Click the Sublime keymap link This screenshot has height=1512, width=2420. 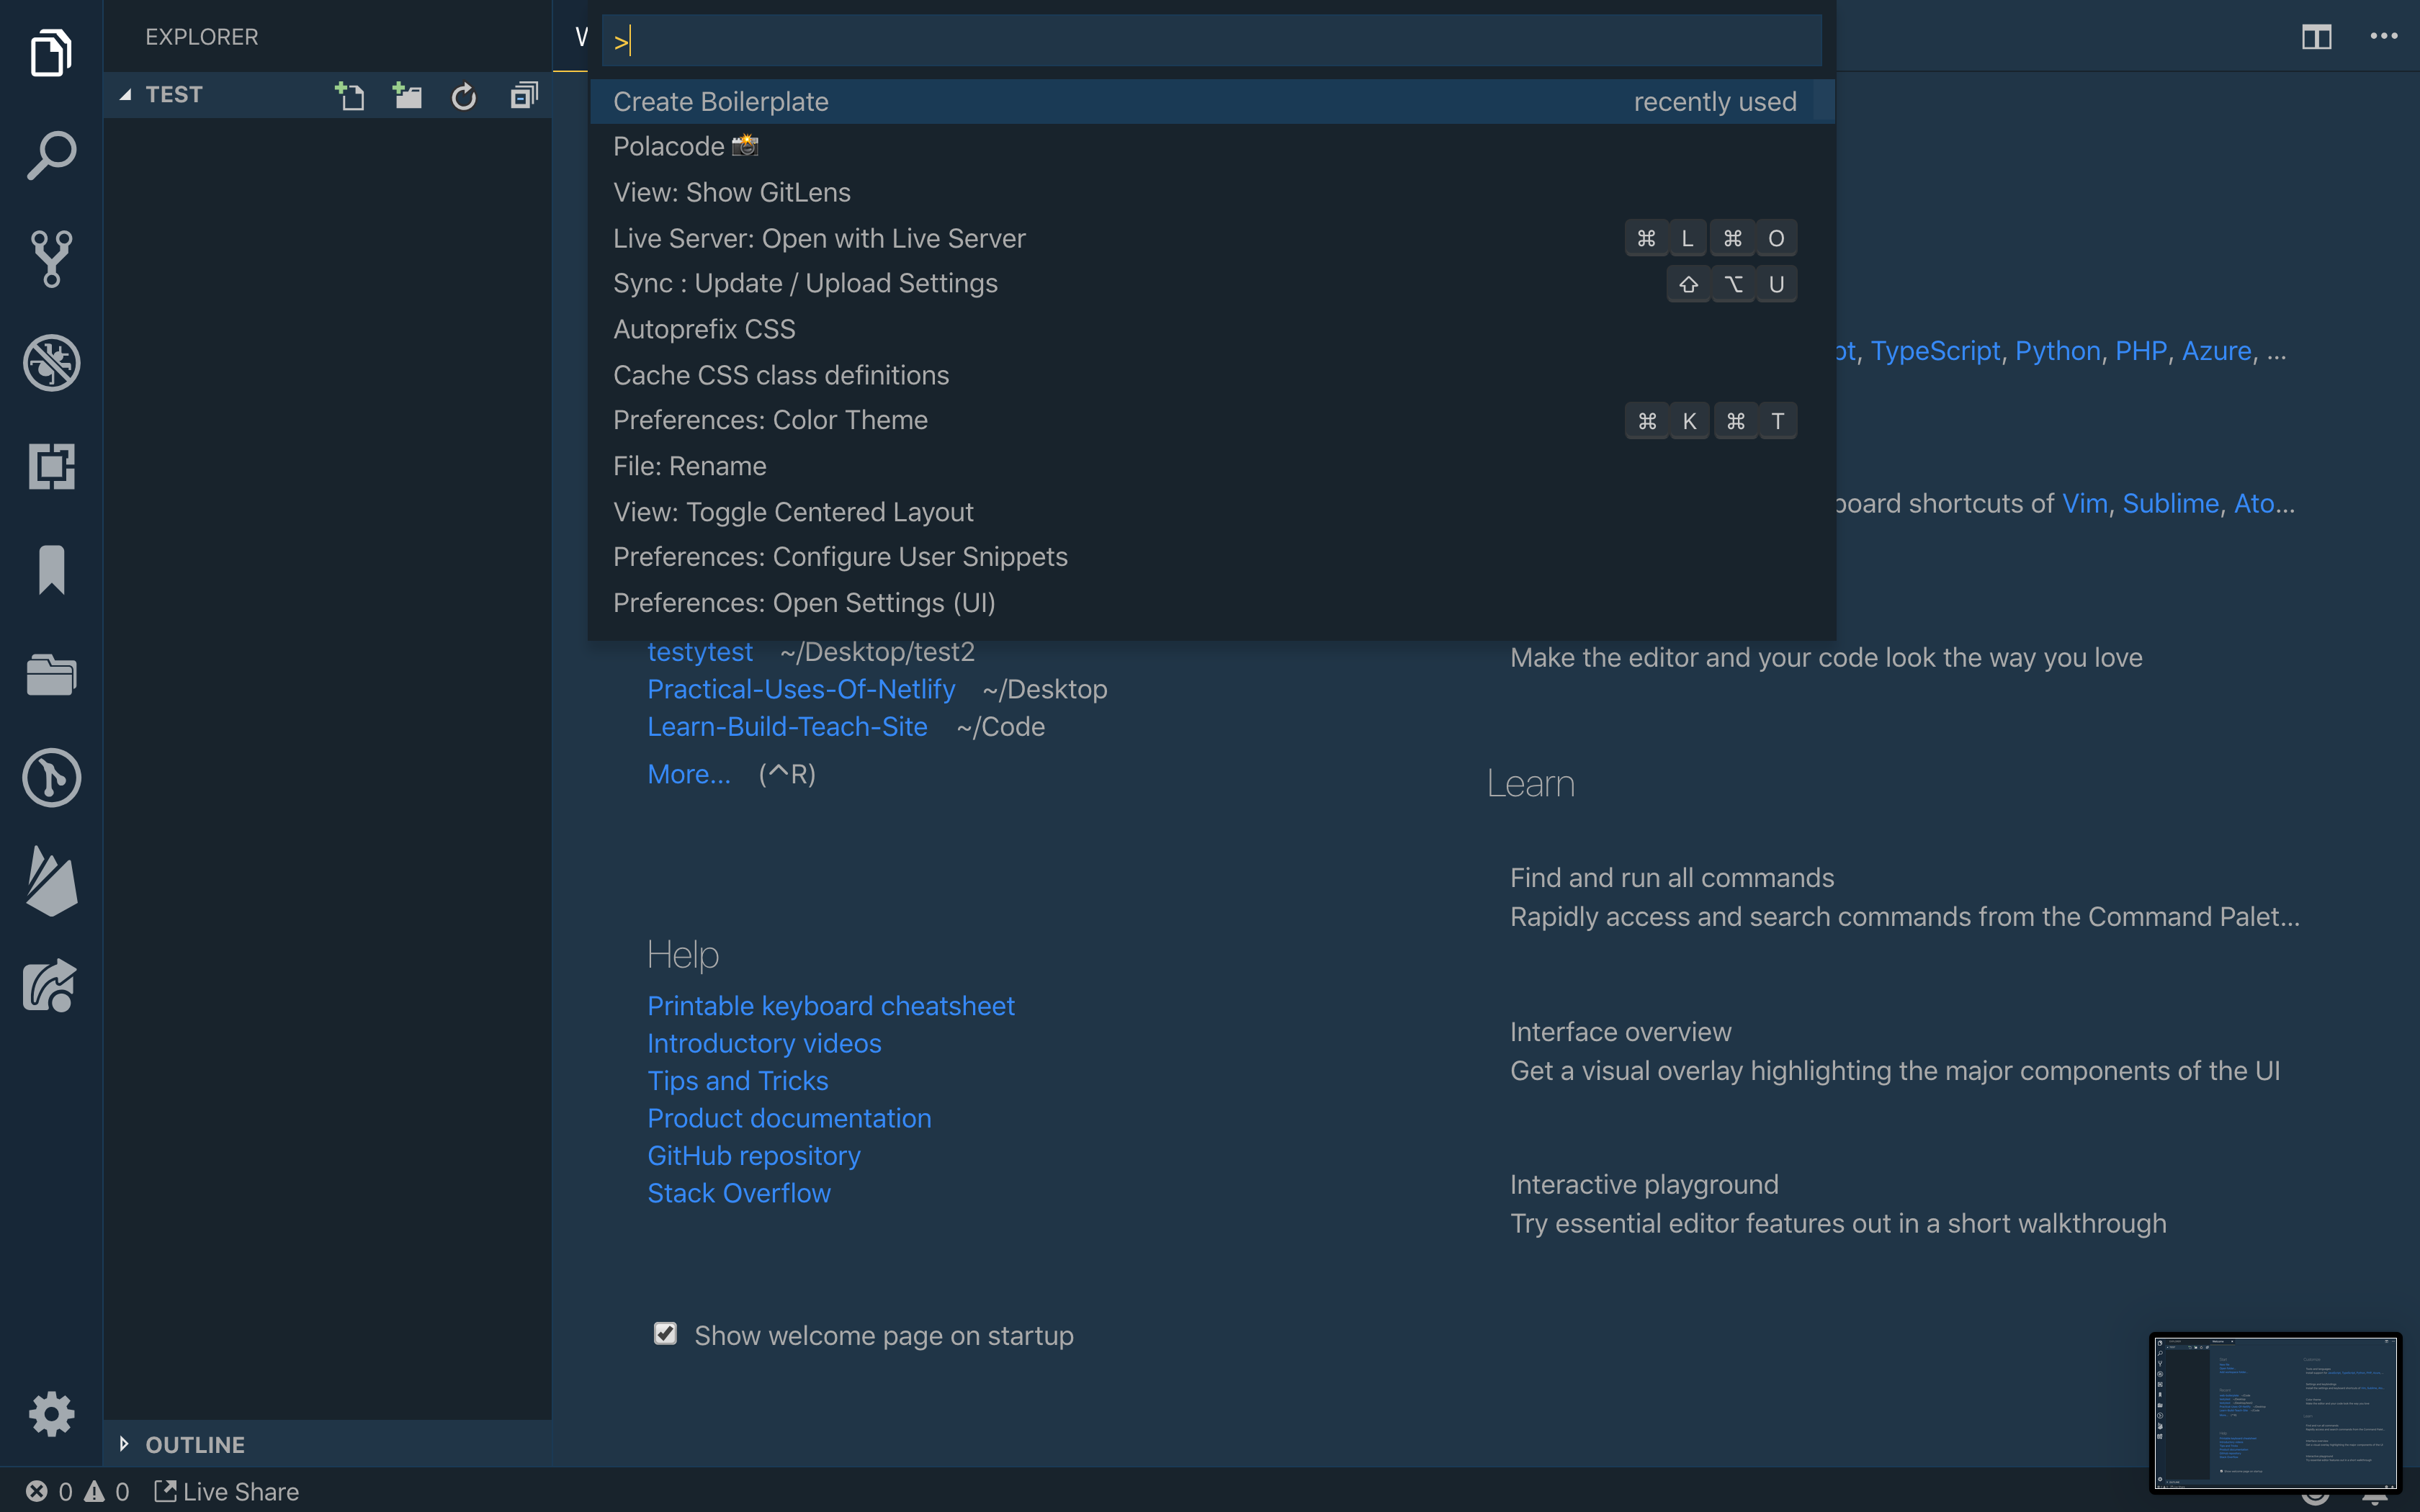click(x=2170, y=503)
